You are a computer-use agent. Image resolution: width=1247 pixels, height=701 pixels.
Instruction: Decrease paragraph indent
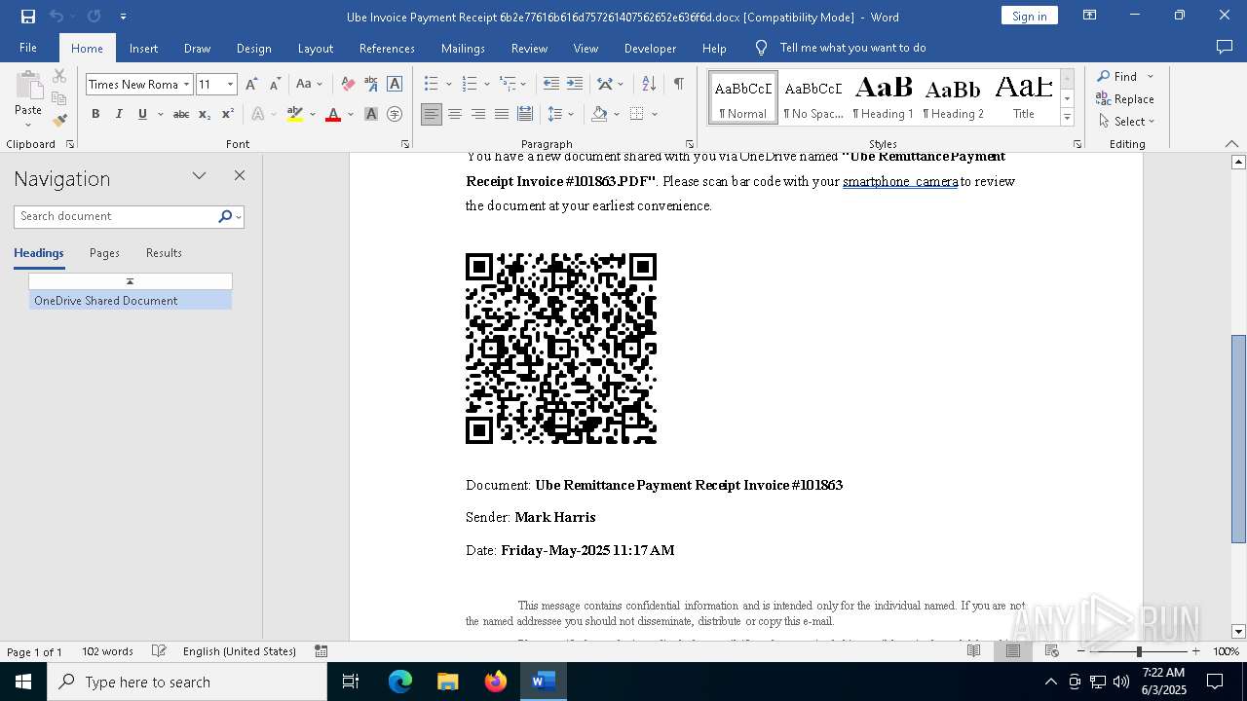point(551,85)
